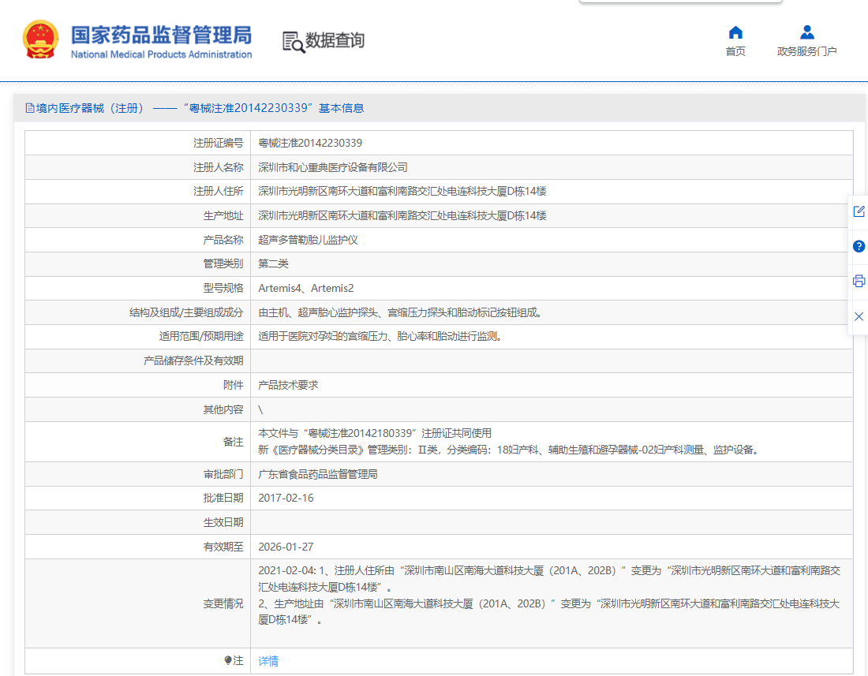Click 注册人住所 address value

pos(402,192)
